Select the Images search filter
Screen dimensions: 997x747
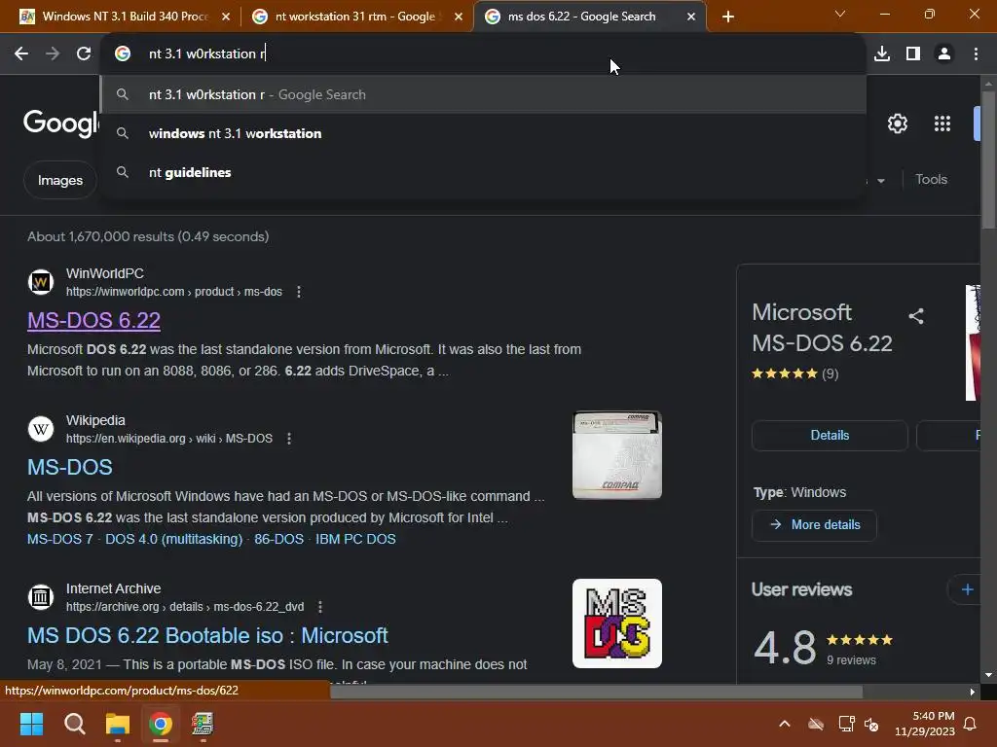point(59,180)
